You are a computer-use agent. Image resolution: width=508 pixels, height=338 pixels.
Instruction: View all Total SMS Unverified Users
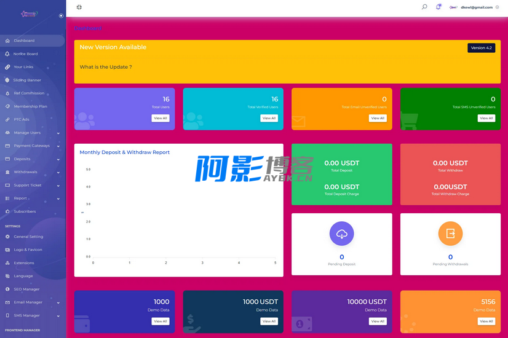486,118
